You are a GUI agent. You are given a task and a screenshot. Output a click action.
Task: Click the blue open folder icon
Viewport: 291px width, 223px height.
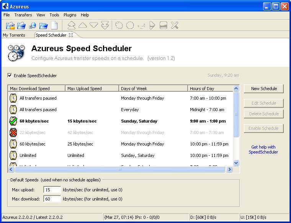click(44, 26)
